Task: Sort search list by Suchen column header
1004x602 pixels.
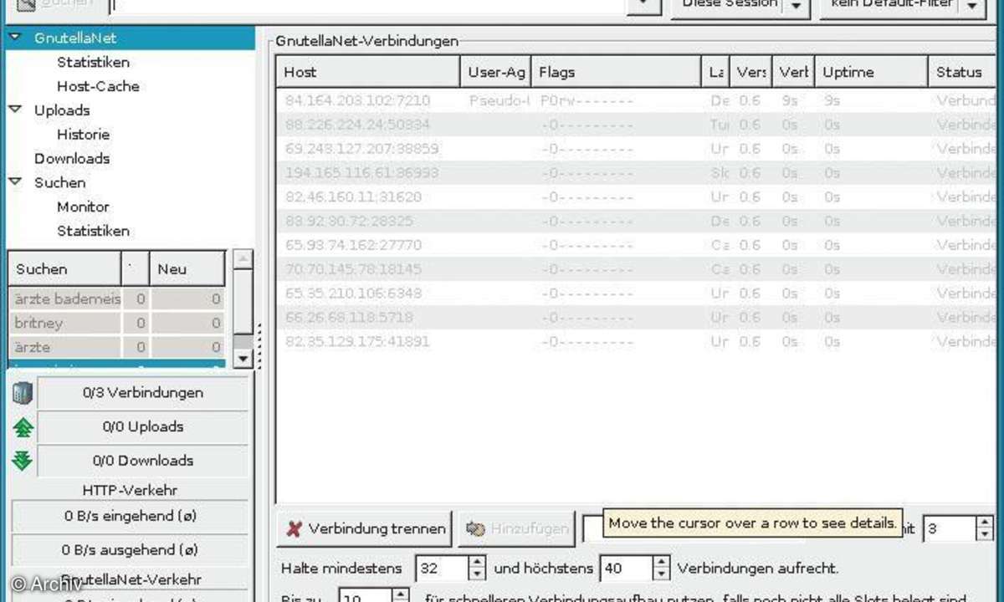Action: pyautogui.click(x=64, y=269)
